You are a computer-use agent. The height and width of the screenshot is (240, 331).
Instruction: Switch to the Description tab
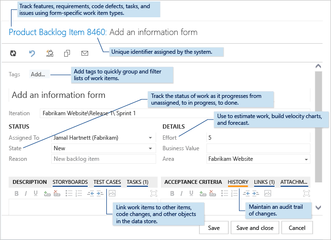30,182
